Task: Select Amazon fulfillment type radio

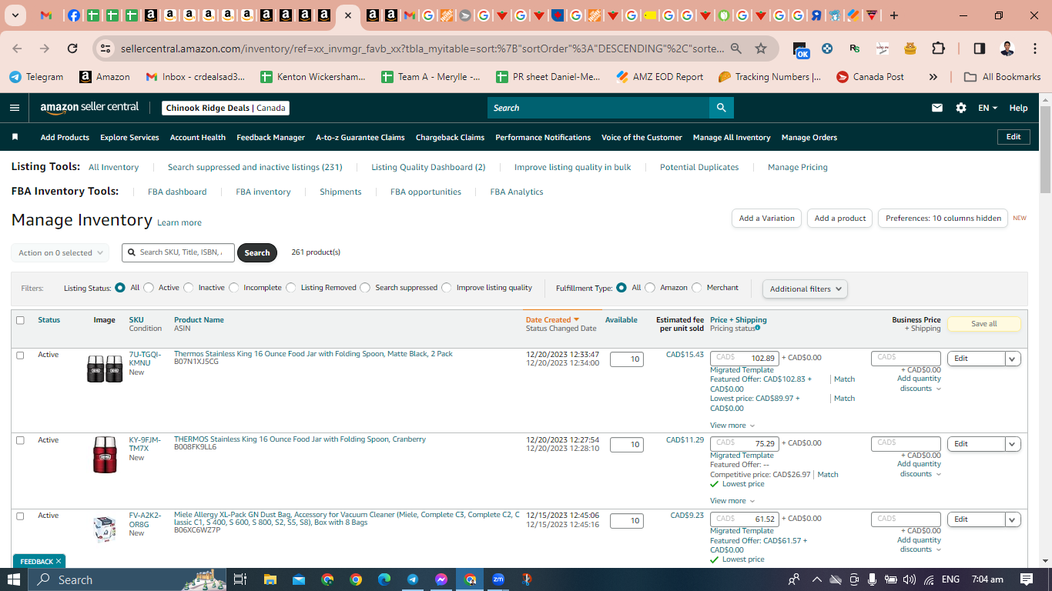Action: (x=650, y=288)
